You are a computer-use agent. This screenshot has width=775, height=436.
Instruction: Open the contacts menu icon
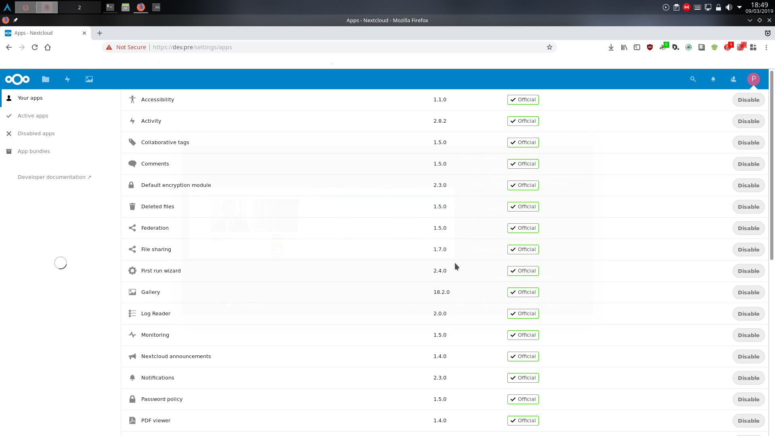(733, 79)
